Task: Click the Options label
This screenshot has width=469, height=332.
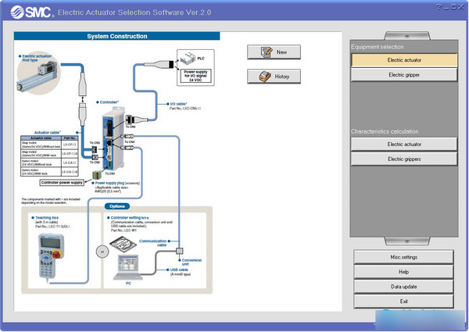Action: click(x=117, y=206)
